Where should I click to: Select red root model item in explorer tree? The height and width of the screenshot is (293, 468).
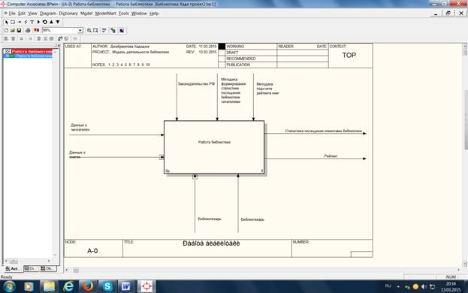pos(32,51)
